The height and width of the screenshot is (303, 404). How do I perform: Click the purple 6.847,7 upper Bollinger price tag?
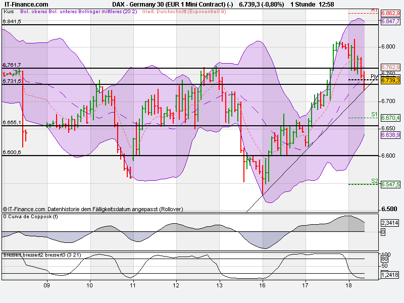[x=390, y=21]
